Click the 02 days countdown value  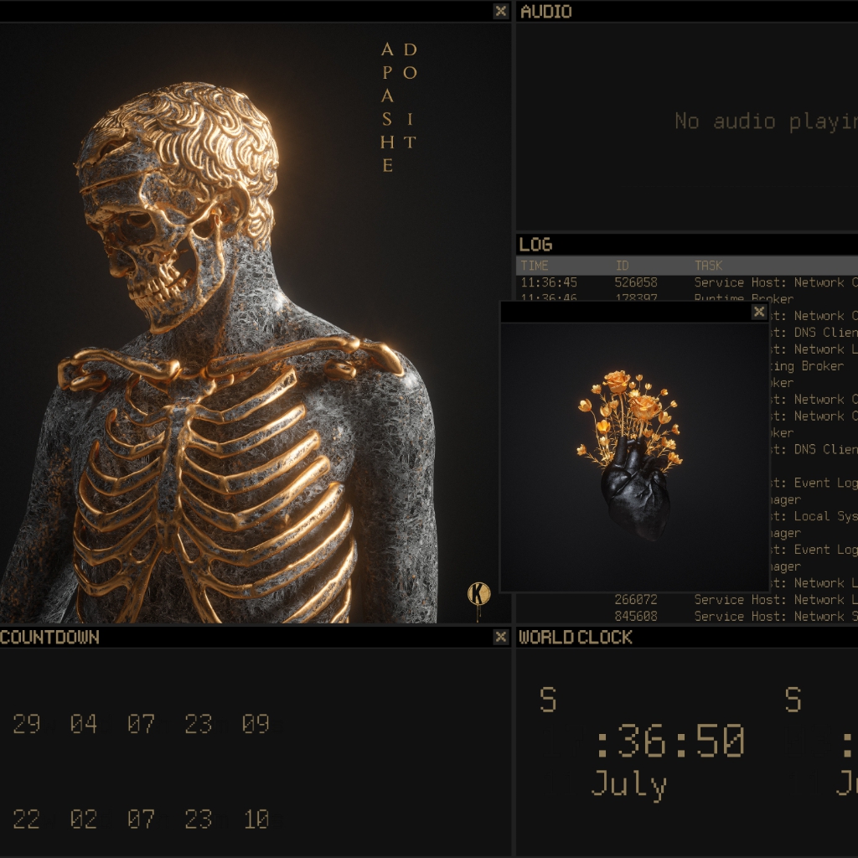pyautogui.click(x=84, y=819)
